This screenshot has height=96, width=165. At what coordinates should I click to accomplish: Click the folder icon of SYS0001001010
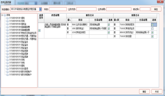coord(8,42)
